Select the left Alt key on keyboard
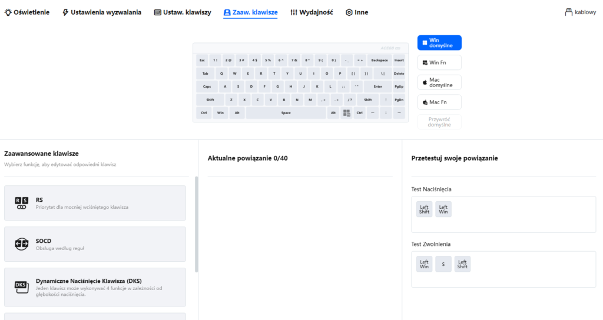The image size is (603, 320). tap(237, 113)
